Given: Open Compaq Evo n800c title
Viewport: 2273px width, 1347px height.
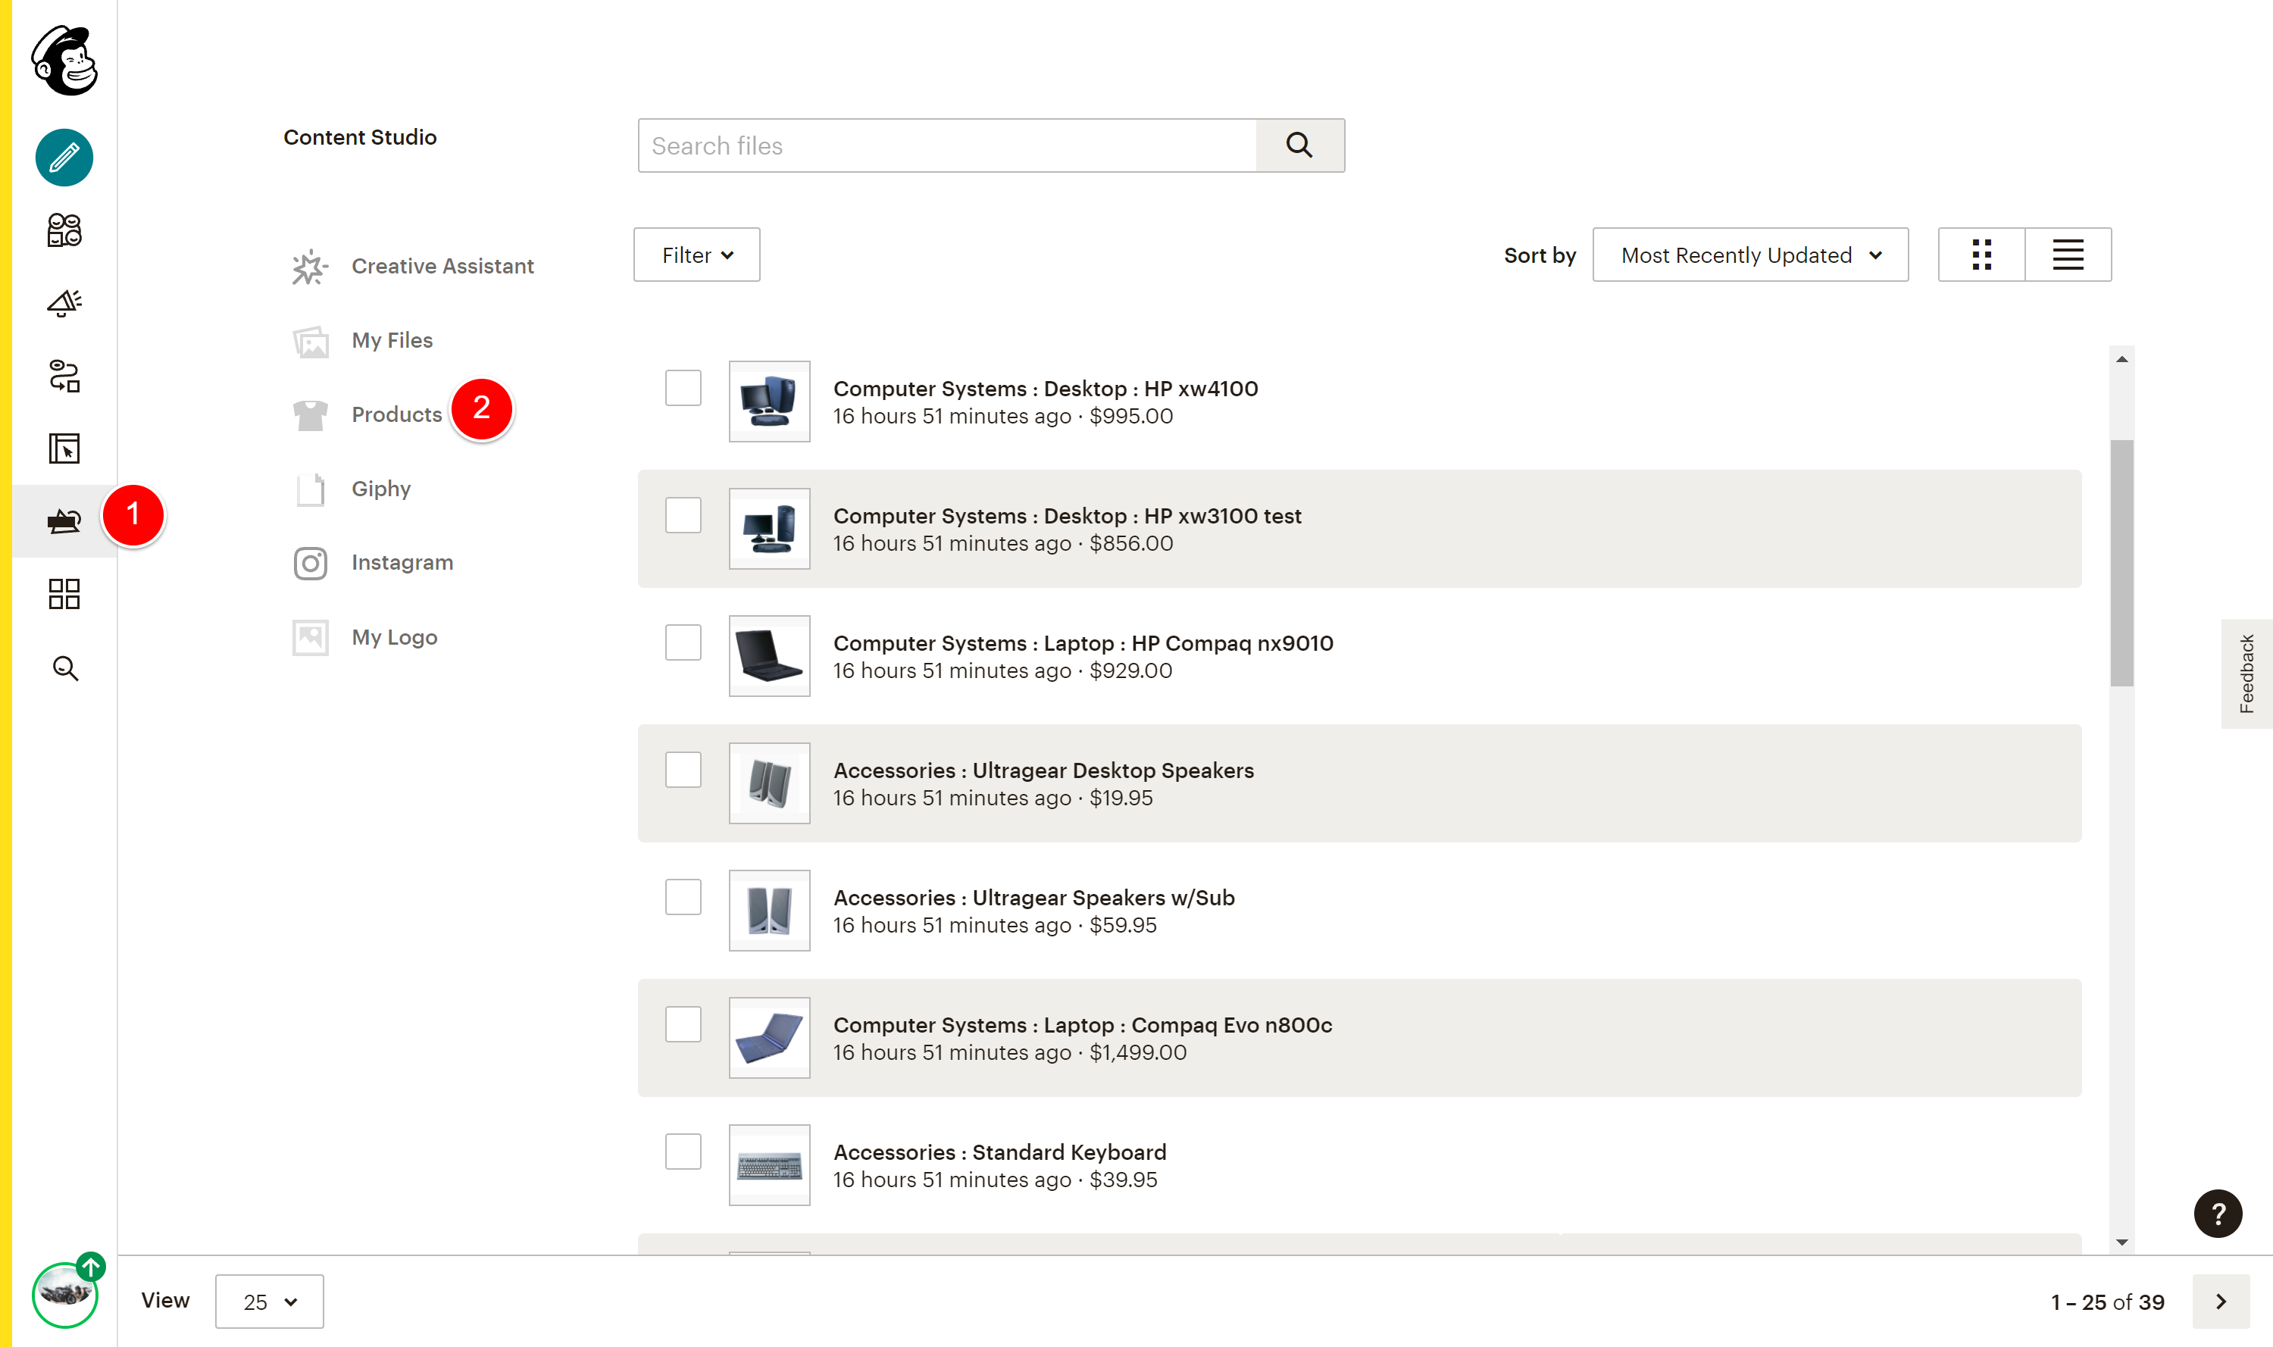Looking at the screenshot, I should (x=1083, y=1025).
